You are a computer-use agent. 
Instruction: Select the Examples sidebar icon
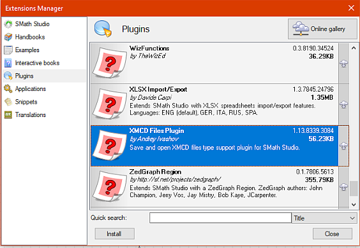point(8,50)
